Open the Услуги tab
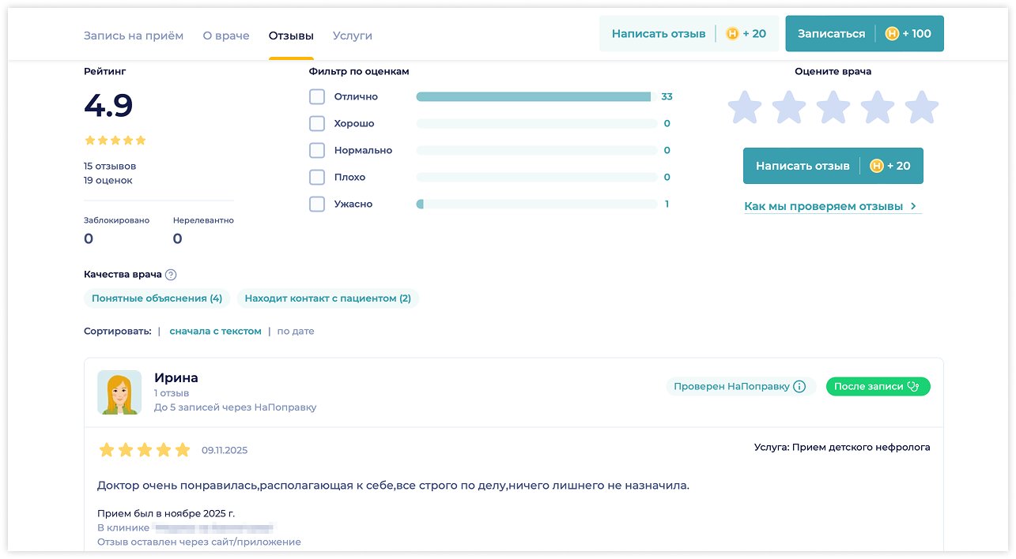The width and height of the screenshot is (1016, 559). [352, 36]
